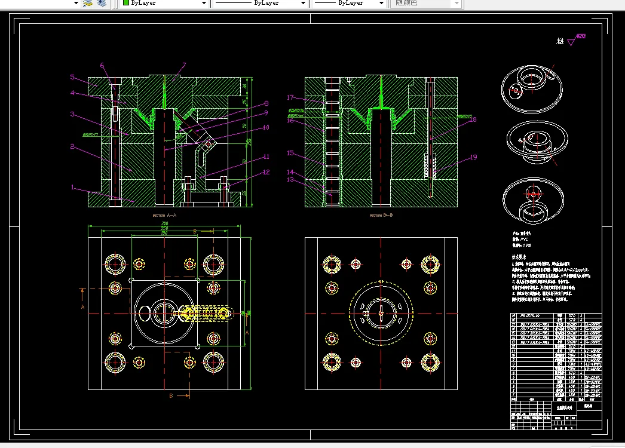
Task: Click the 技术要求 technical requirements heading
Action: (x=519, y=257)
